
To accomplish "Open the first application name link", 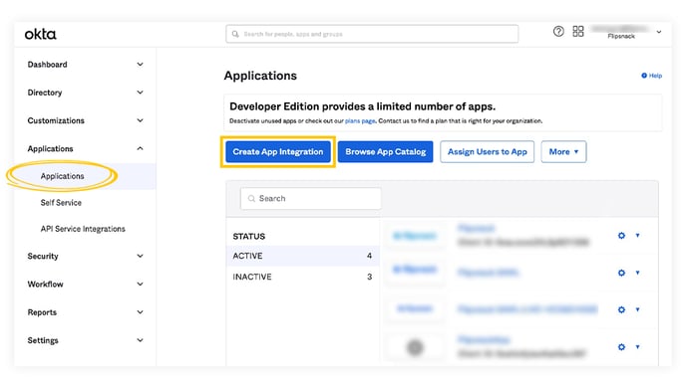I will pyautogui.click(x=477, y=228).
